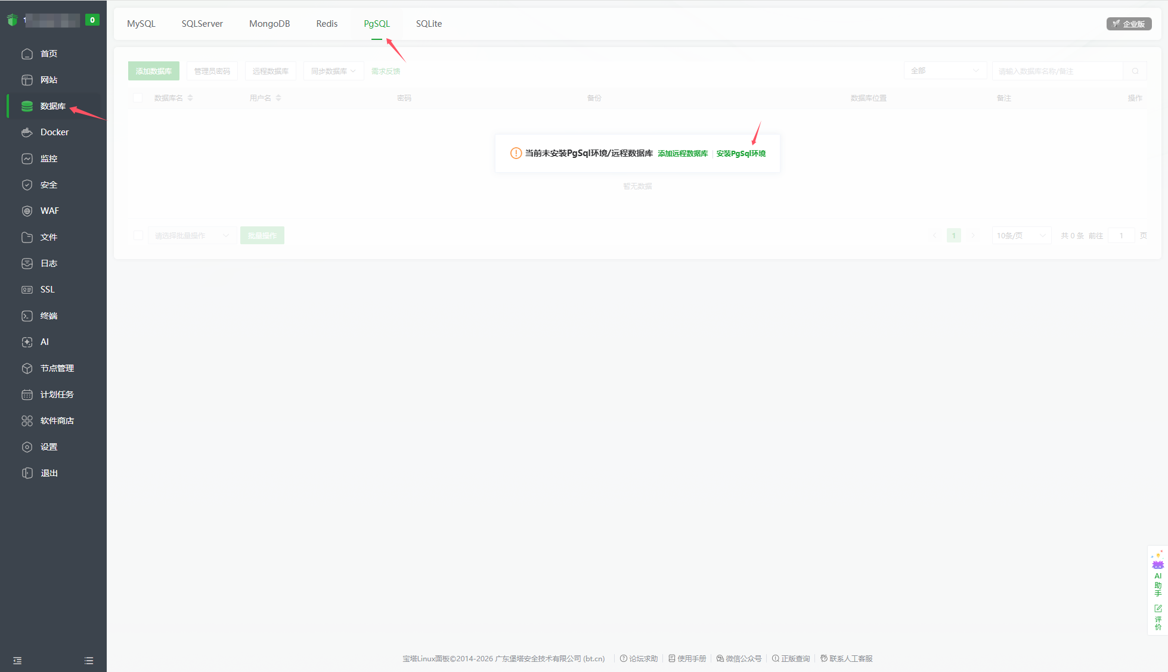Open the 全部 filter dropdown
The height and width of the screenshot is (672, 1168).
945,71
